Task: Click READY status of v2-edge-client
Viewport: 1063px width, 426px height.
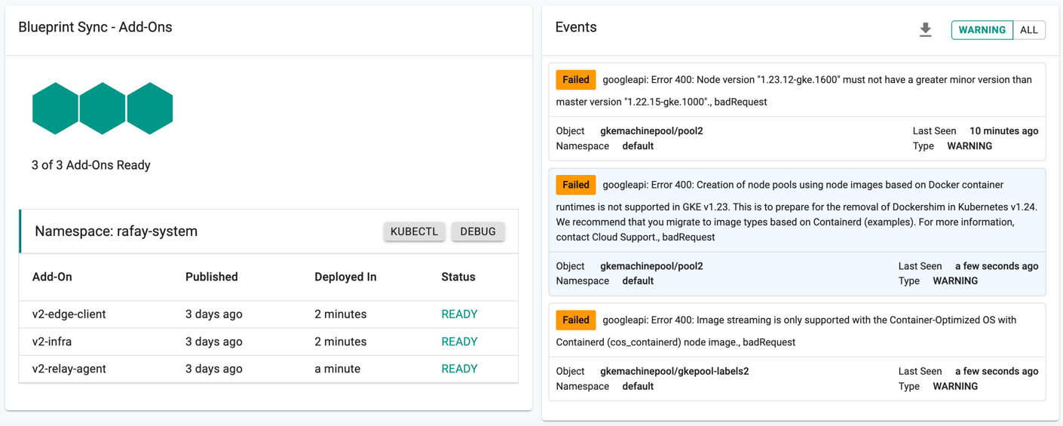Action: coord(459,314)
